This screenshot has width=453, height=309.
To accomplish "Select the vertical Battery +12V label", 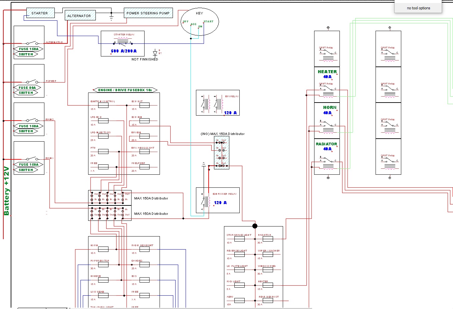I will pos(6,191).
